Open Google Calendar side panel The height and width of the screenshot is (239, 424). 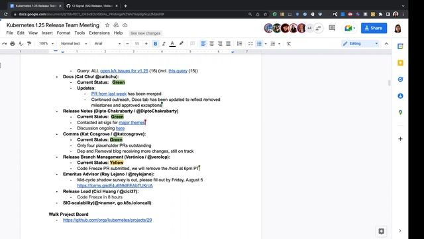400,46
